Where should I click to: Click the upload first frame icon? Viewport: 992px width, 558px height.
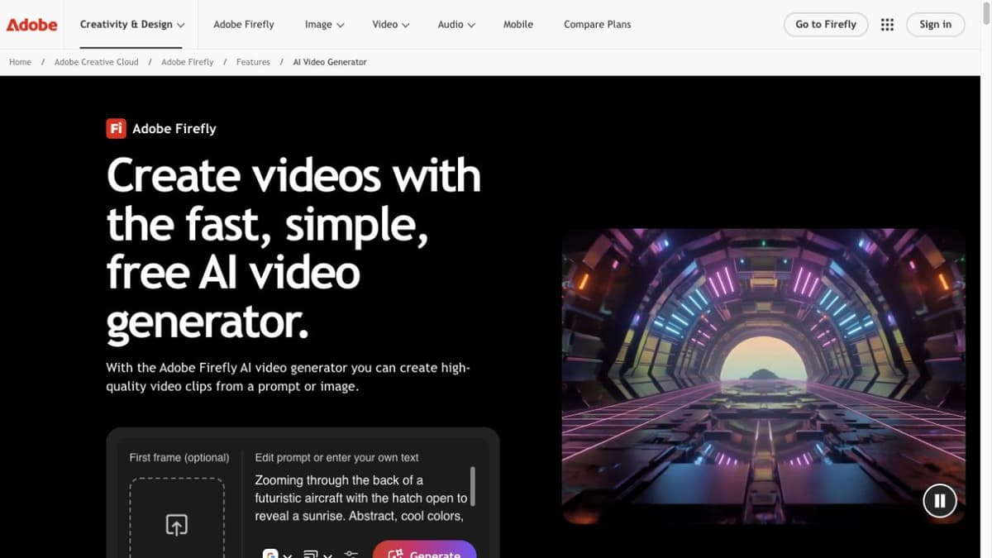pyautogui.click(x=177, y=524)
